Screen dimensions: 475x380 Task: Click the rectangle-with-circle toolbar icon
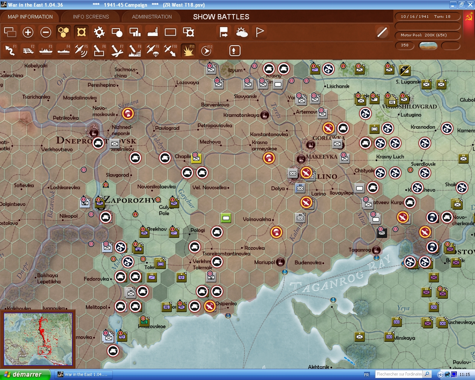pos(117,32)
